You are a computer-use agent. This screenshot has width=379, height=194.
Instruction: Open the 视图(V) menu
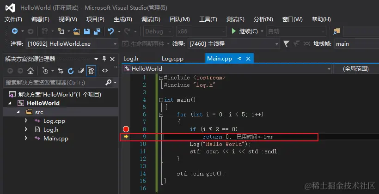67,19
